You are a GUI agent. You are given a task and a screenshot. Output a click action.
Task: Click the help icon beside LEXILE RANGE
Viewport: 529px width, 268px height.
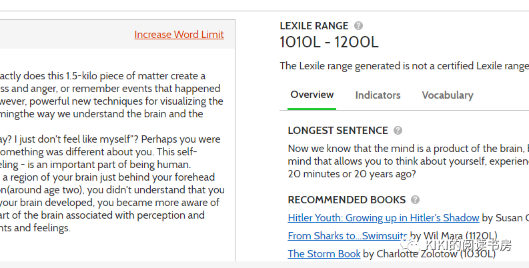pyautogui.click(x=358, y=25)
